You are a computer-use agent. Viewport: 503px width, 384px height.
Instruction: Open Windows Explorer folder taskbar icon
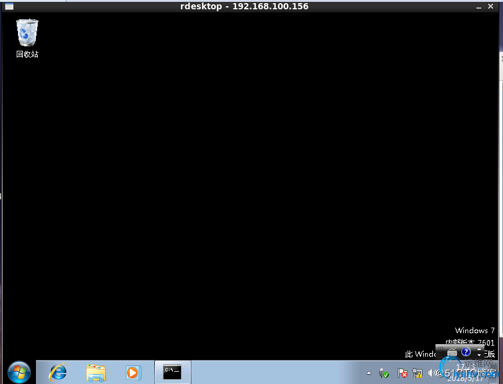[96, 373]
